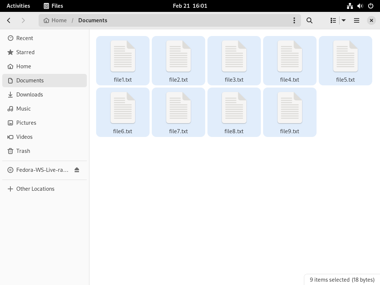
Task: Open Downloads in the sidebar
Action: pos(45,95)
